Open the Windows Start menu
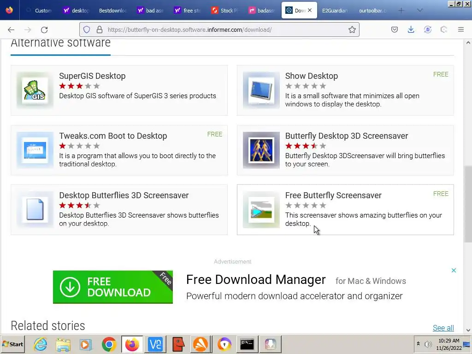This screenshot has width=472, height=354. [12, 344]
